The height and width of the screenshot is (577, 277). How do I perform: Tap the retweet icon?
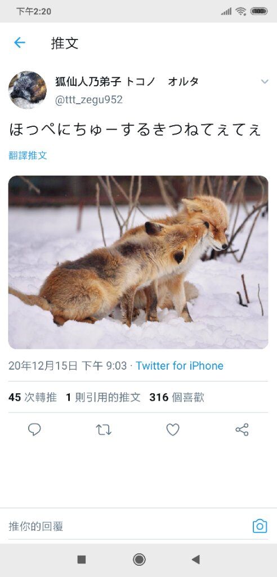click(x=104, y=429)
